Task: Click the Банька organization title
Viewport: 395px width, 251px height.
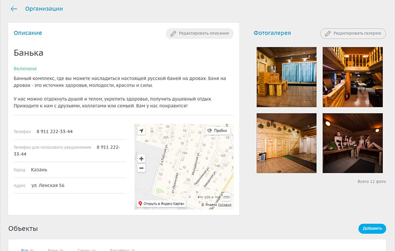Action: [x=28, y=53]
